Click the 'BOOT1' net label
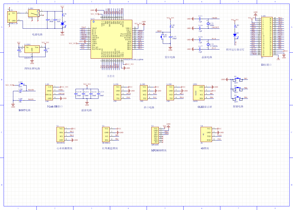 coord(31,100)
